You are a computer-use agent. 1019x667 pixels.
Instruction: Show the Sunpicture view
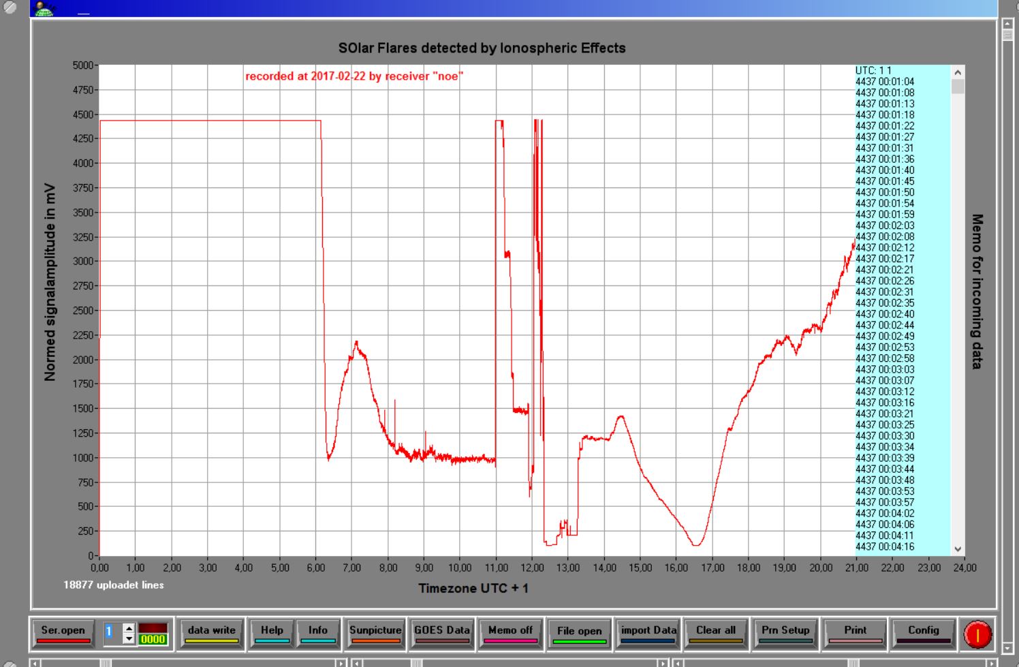tap(375, 633)
